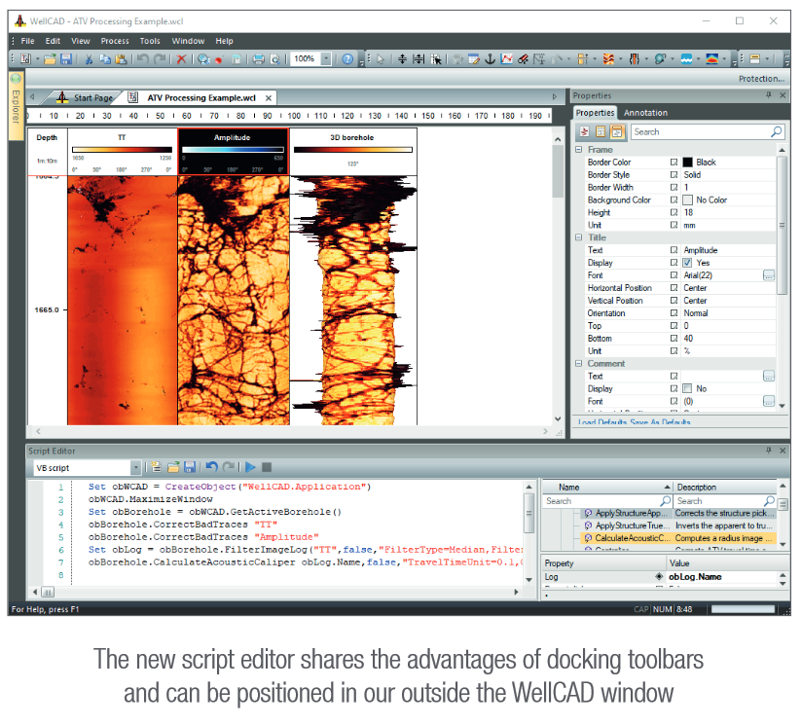Toggle the marker box beside Orientation
The image size is (801, 725).
point(674,313)
